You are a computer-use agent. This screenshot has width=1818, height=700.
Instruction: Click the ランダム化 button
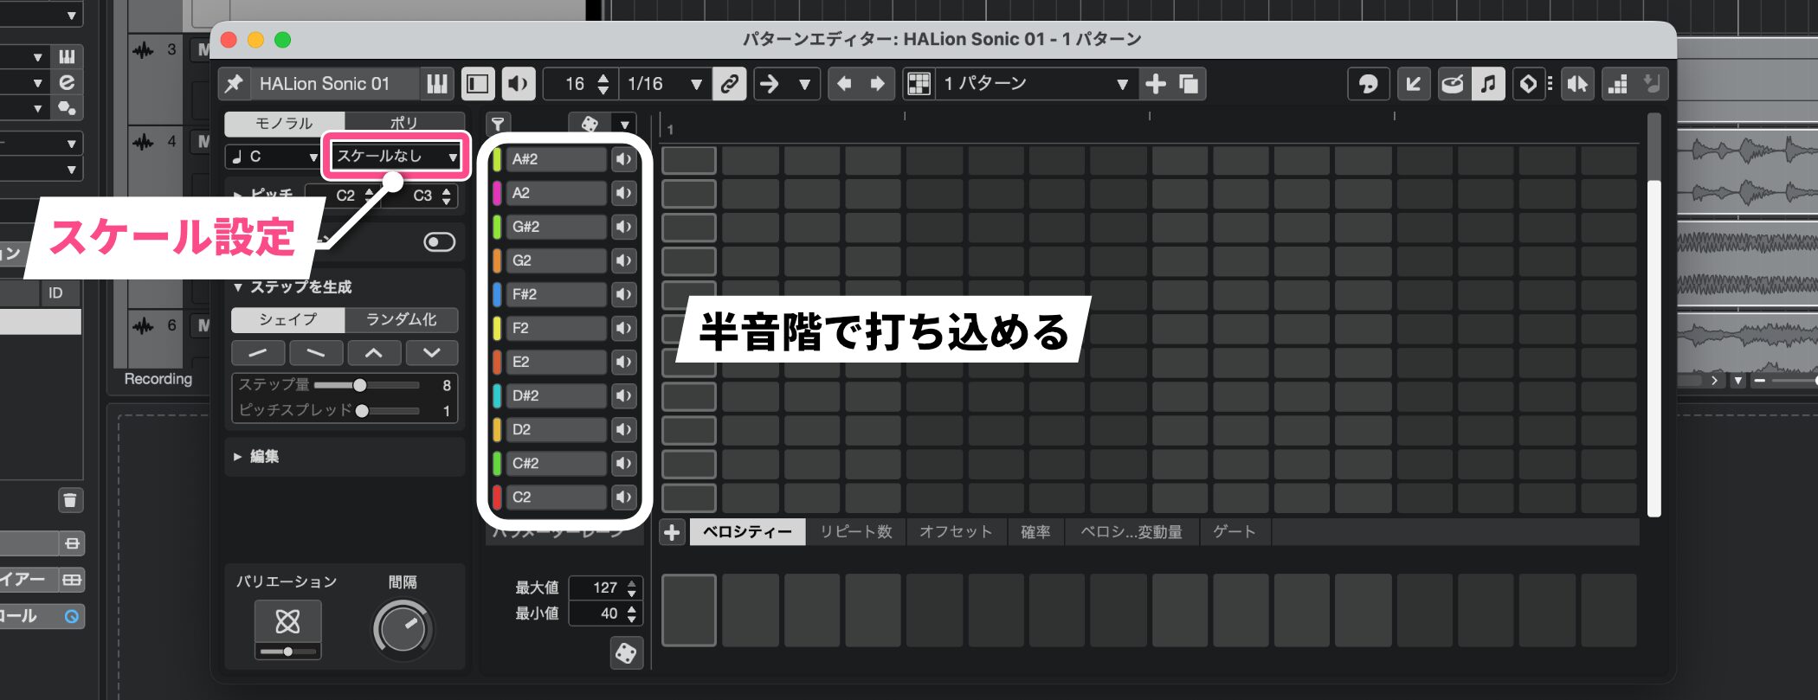point(401,320)
